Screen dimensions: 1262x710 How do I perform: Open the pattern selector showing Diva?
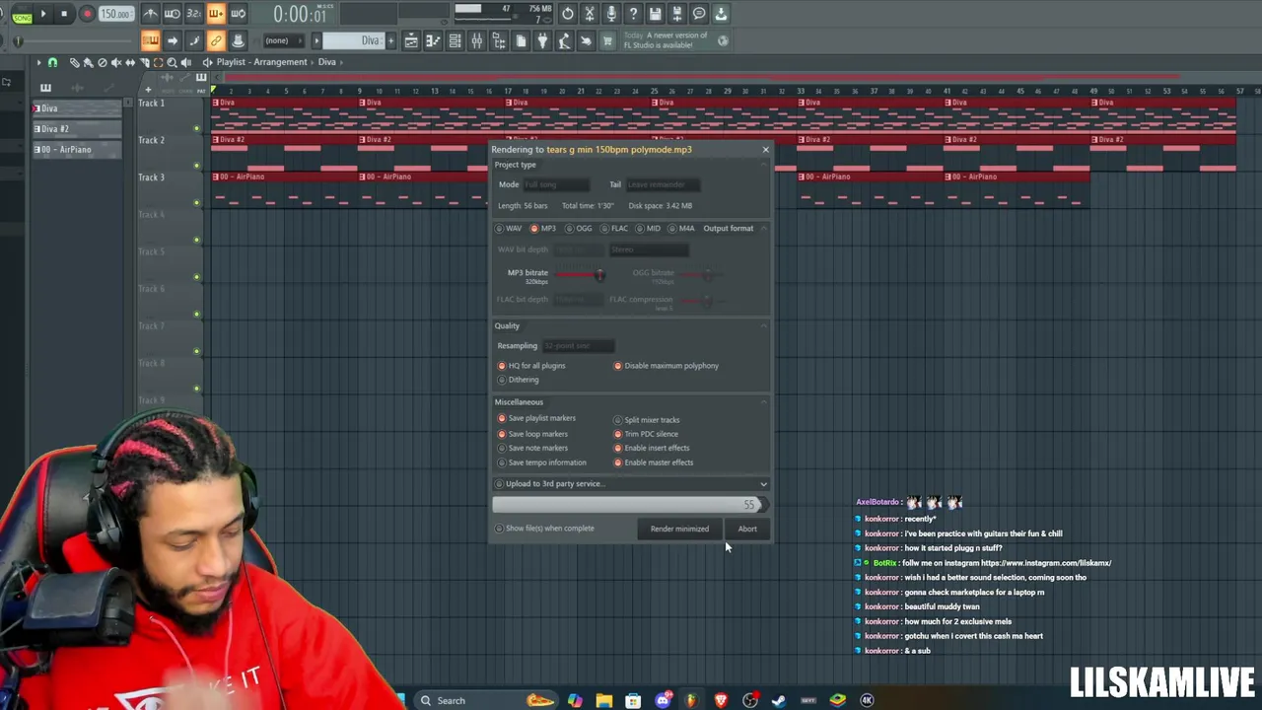pos(352,40)
